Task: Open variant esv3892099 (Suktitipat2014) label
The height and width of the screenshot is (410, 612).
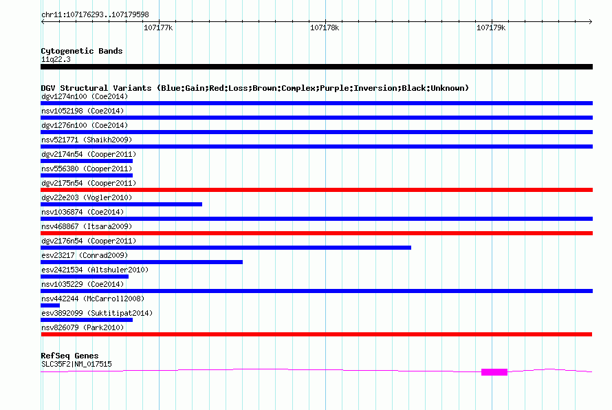Action: click(x=97, y=313)
